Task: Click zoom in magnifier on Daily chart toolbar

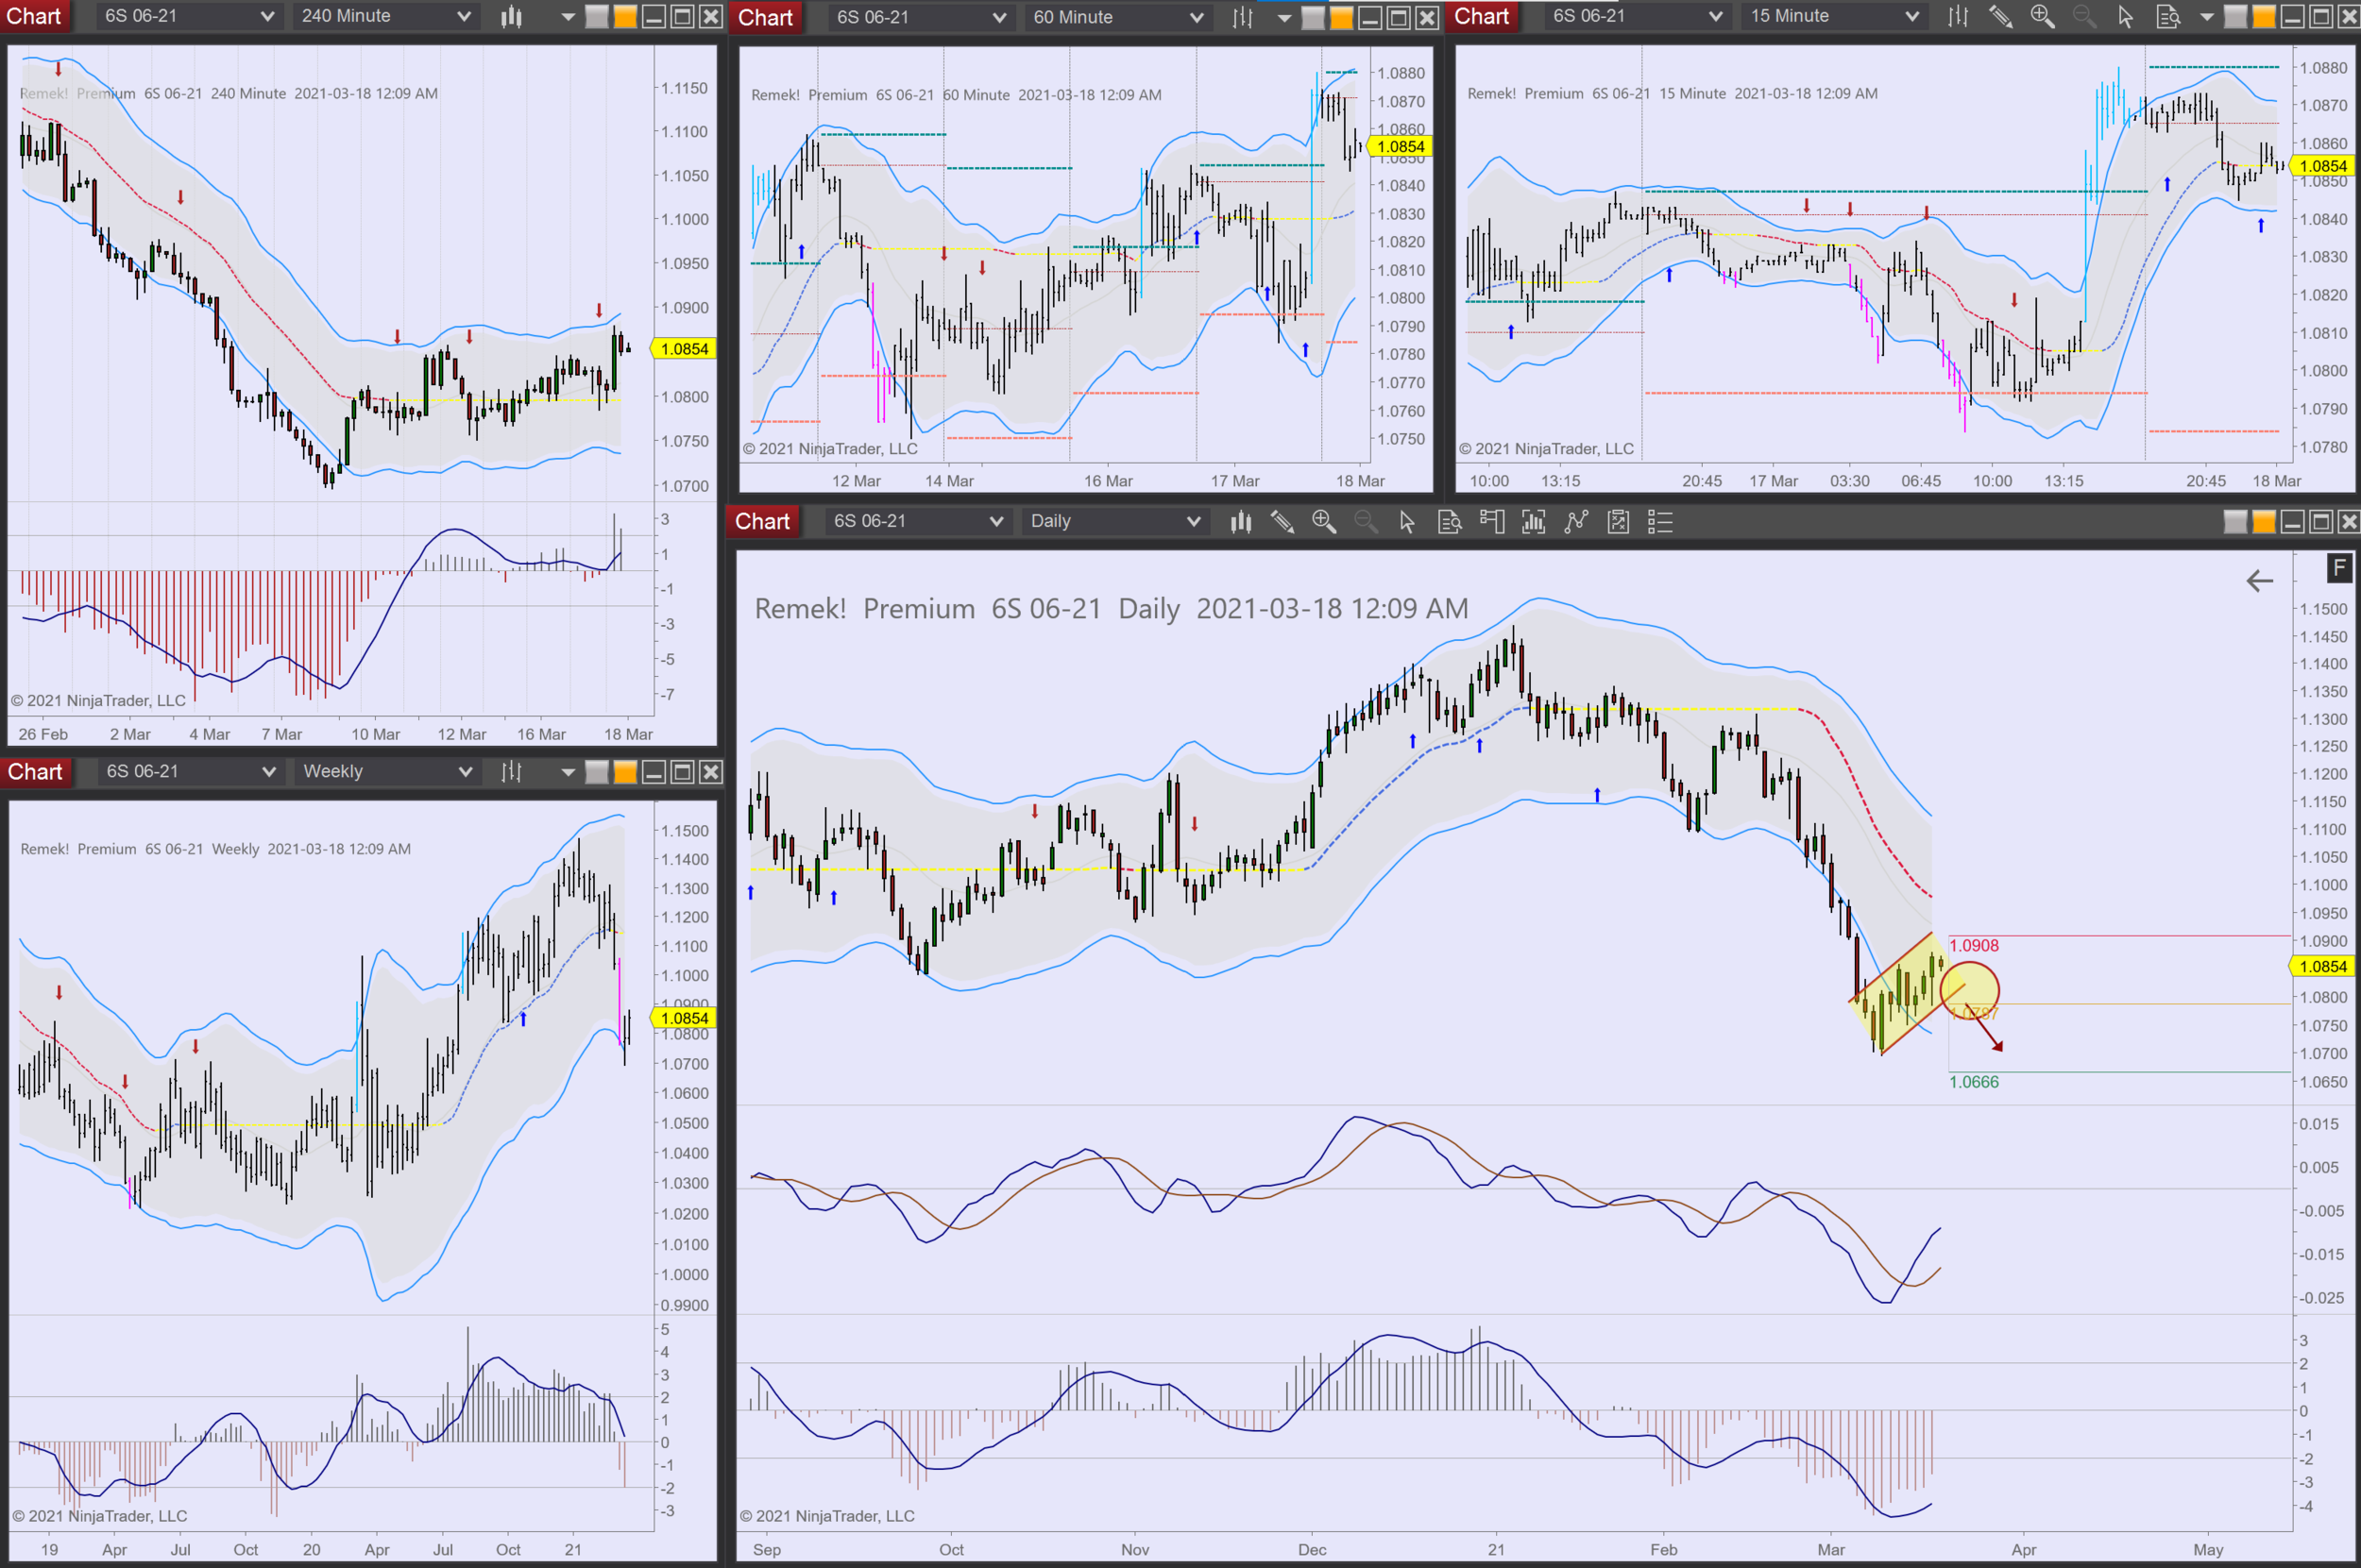Action: pos(1323,521)
